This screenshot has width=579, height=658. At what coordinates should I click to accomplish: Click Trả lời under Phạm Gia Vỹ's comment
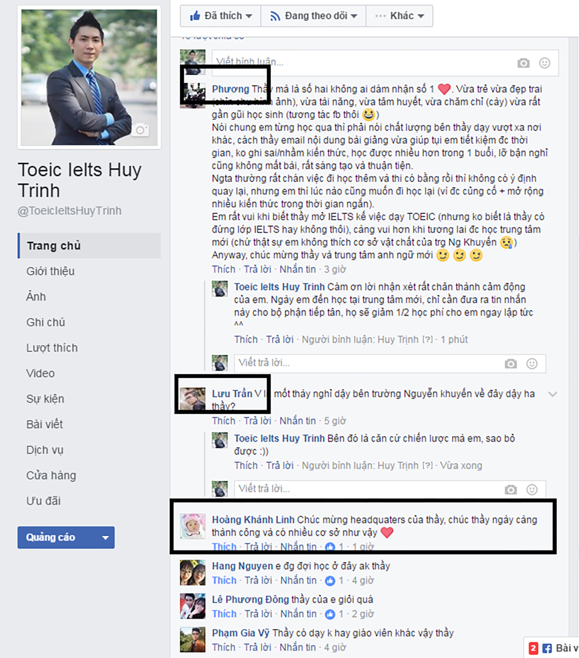(258, 647)
